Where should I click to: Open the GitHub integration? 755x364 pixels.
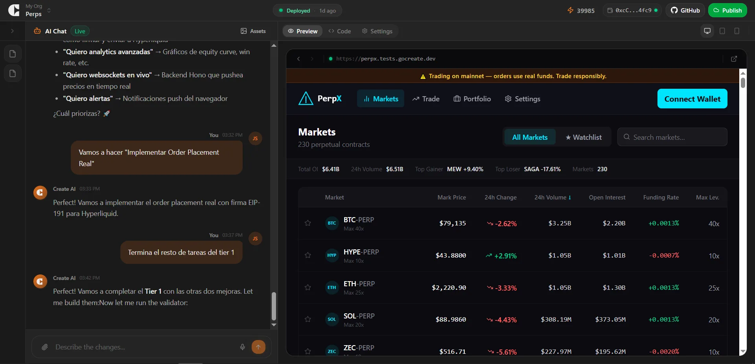685,11
